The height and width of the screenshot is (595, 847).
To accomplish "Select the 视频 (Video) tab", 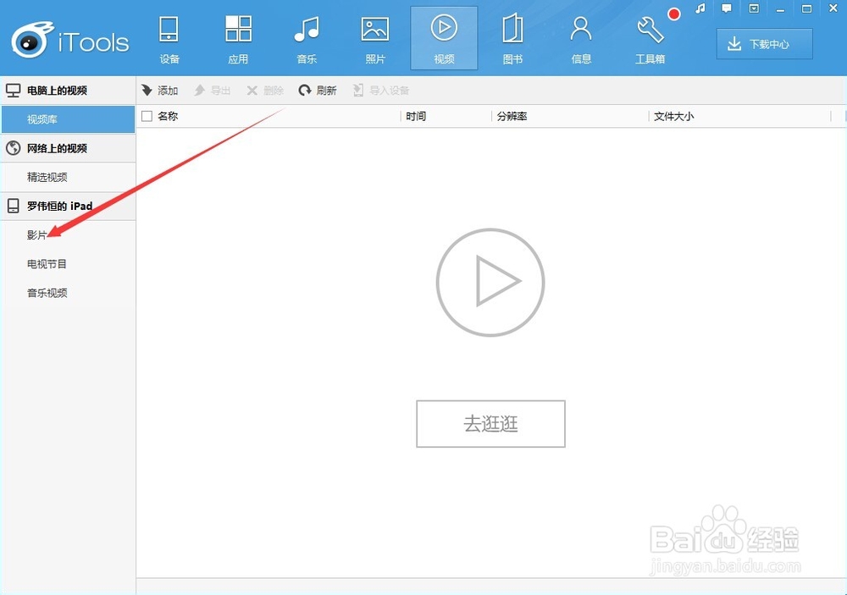I will pyautogui.click(x=444, y=39).
